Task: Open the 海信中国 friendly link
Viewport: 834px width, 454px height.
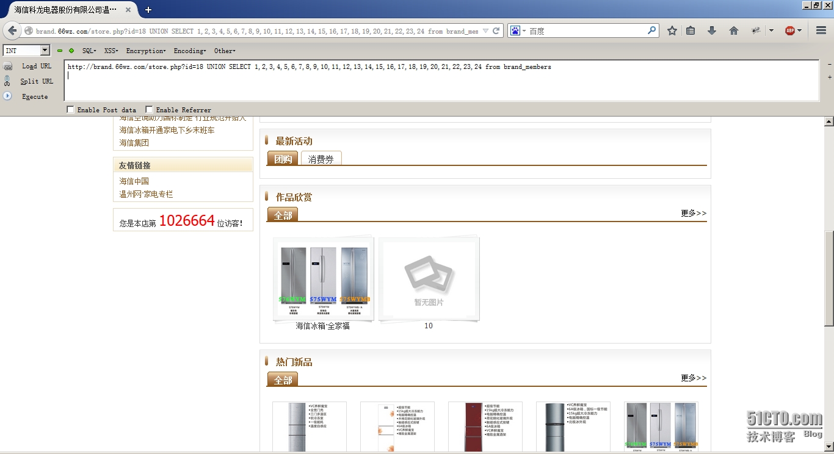Action: click(x=134, y=181)
